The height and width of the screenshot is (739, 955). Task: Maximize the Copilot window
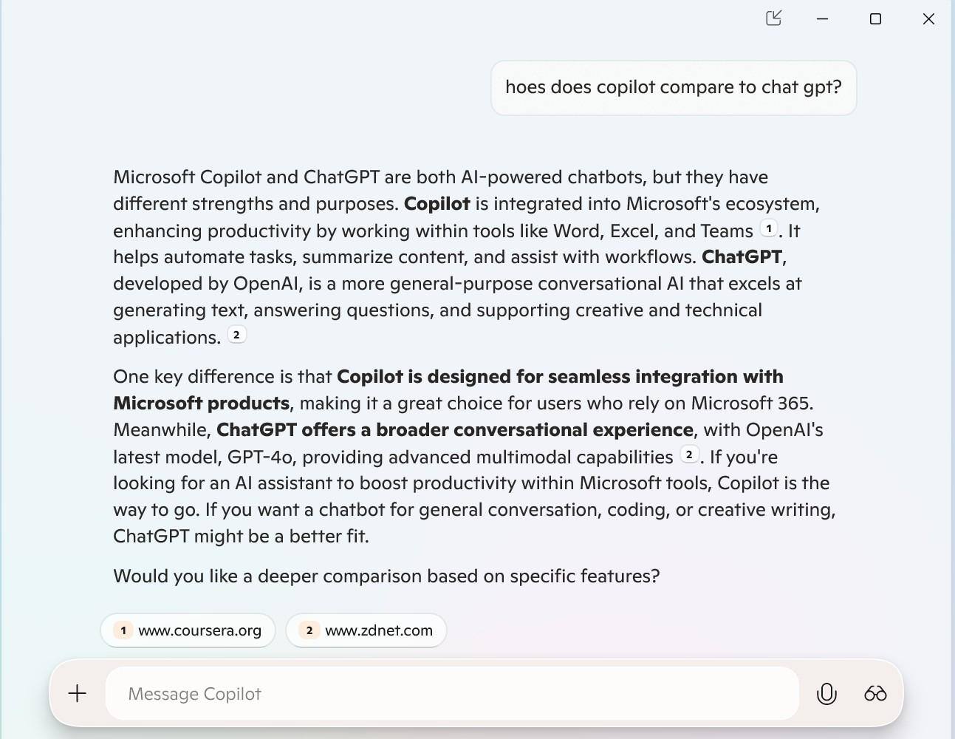click(875, 18)
